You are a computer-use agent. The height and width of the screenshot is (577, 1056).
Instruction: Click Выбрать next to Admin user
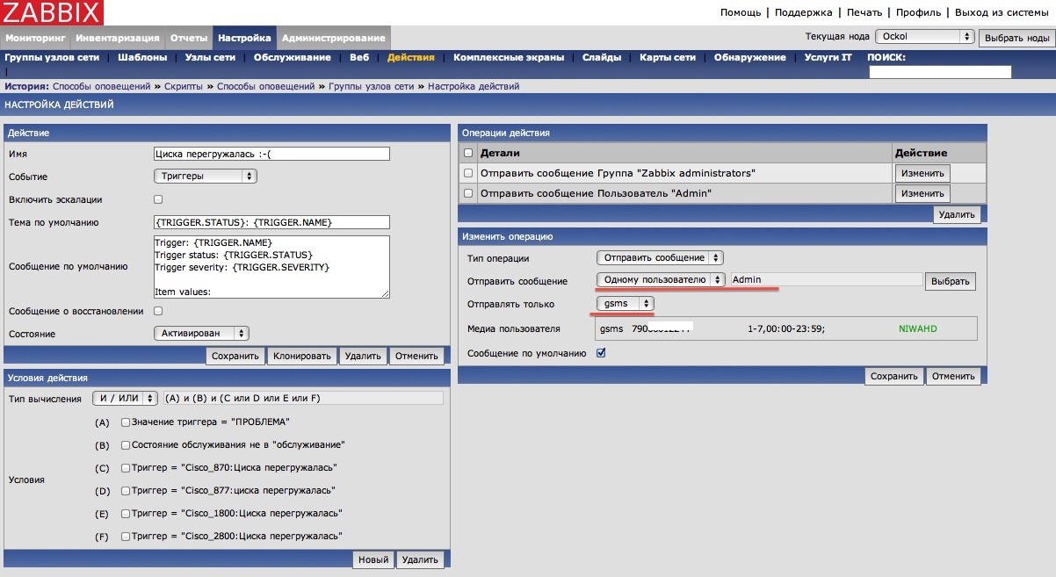click(950, 281)
